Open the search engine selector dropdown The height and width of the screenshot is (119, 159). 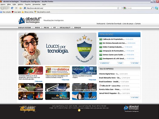coord(126,8)
